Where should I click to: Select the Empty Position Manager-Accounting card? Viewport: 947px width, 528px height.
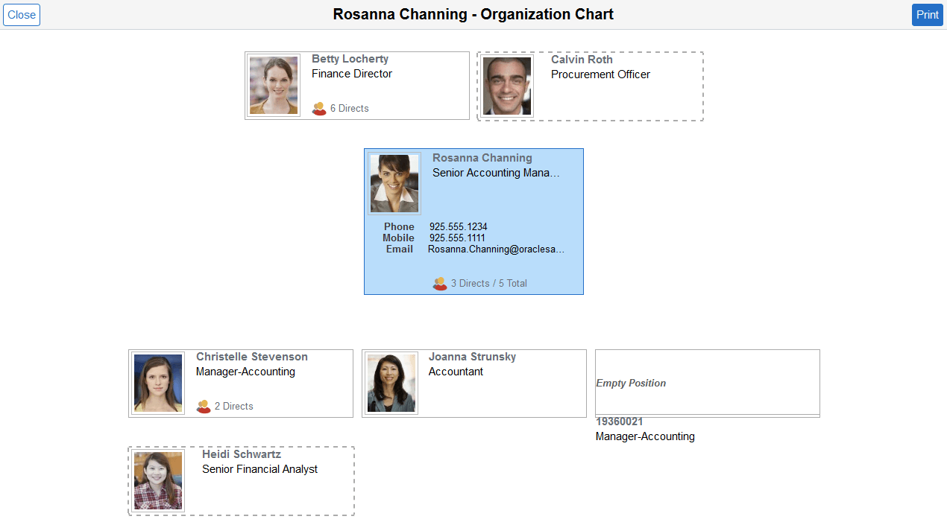(707, 382)
